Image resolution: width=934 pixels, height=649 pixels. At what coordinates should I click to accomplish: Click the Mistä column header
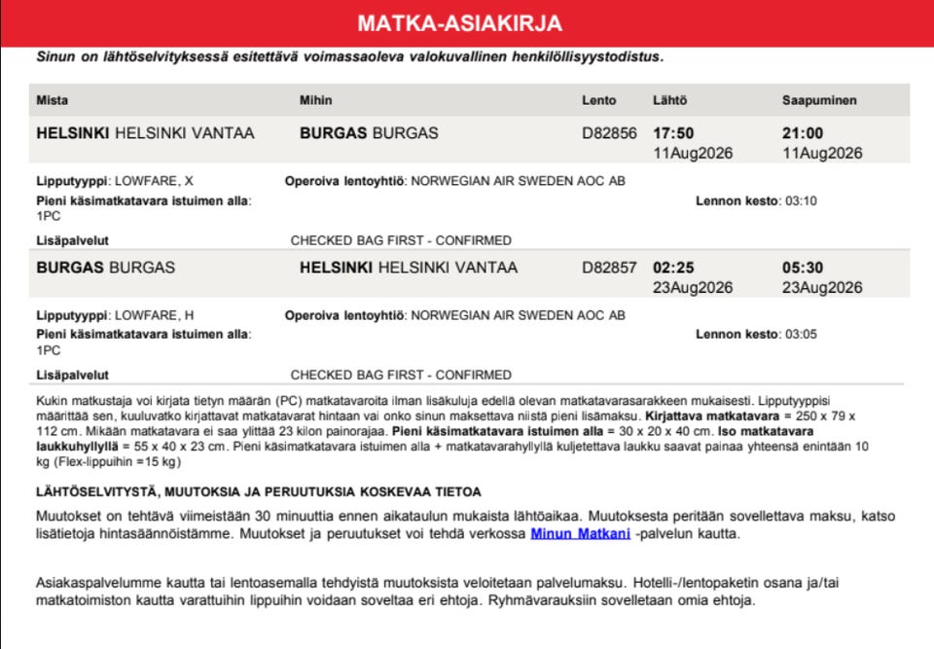[x=53, y=100]
